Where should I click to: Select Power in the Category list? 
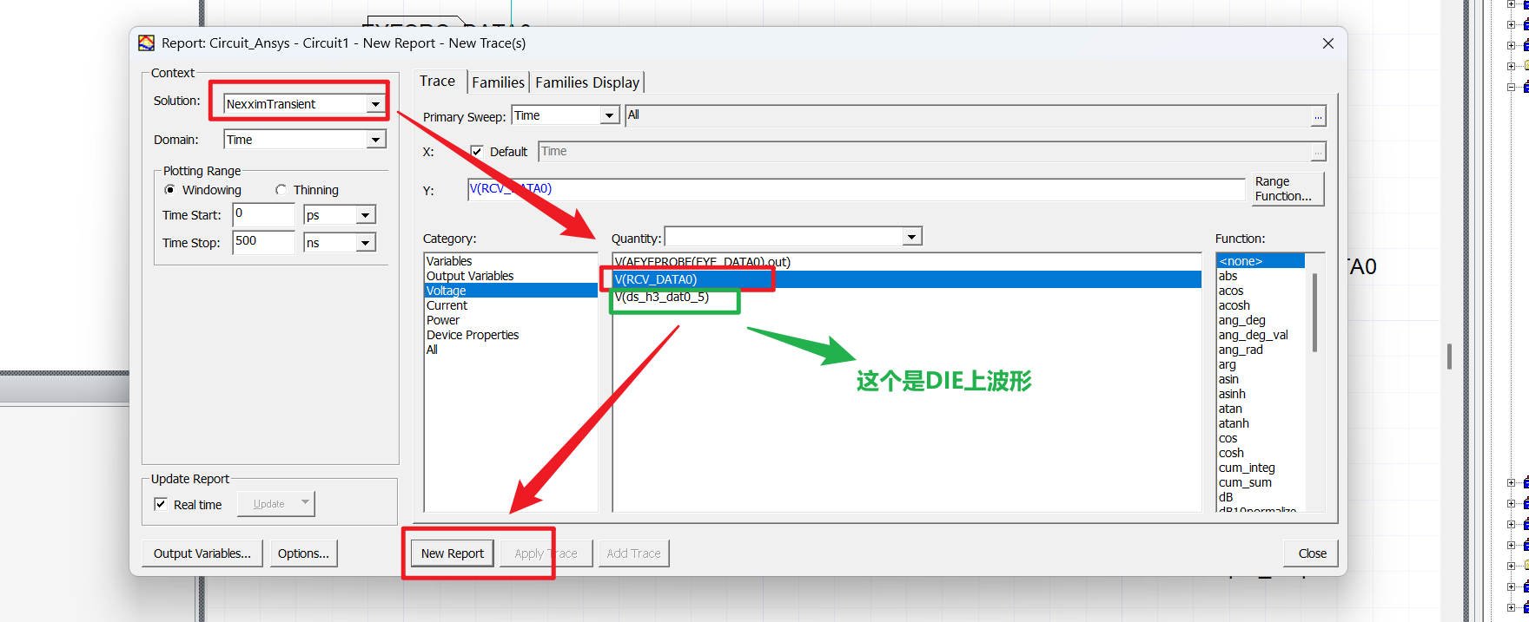[510, 320]
